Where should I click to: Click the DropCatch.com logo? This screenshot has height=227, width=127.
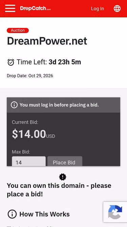36,9
